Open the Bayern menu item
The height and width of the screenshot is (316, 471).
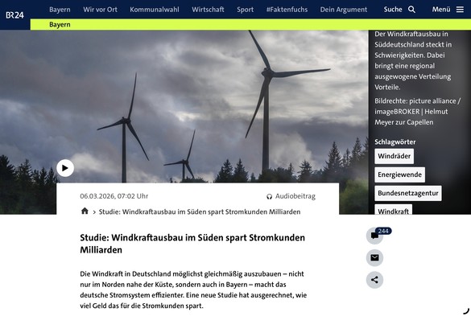60,10
